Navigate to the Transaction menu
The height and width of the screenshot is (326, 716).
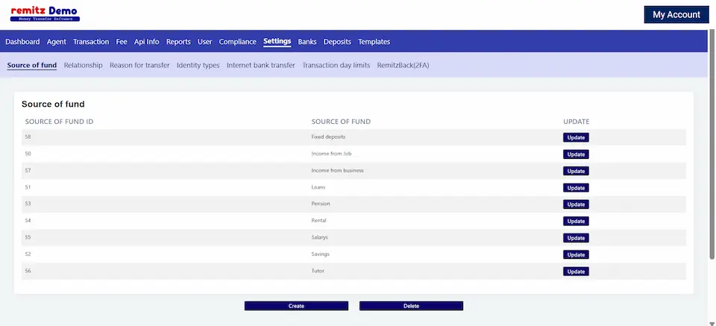click(x=91, y=42)
